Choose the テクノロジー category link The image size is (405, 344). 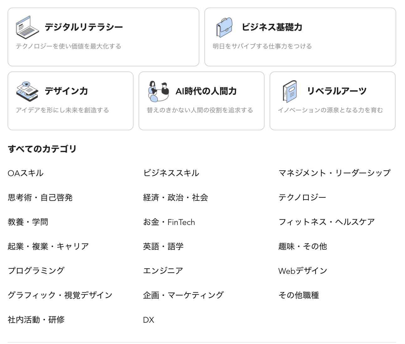point(302,197)
